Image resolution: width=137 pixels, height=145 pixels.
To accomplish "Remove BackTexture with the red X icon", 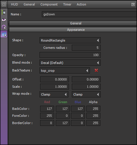I will (x=96, y=70).
